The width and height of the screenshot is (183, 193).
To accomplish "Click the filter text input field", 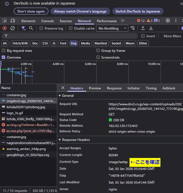I will (71, 36).
